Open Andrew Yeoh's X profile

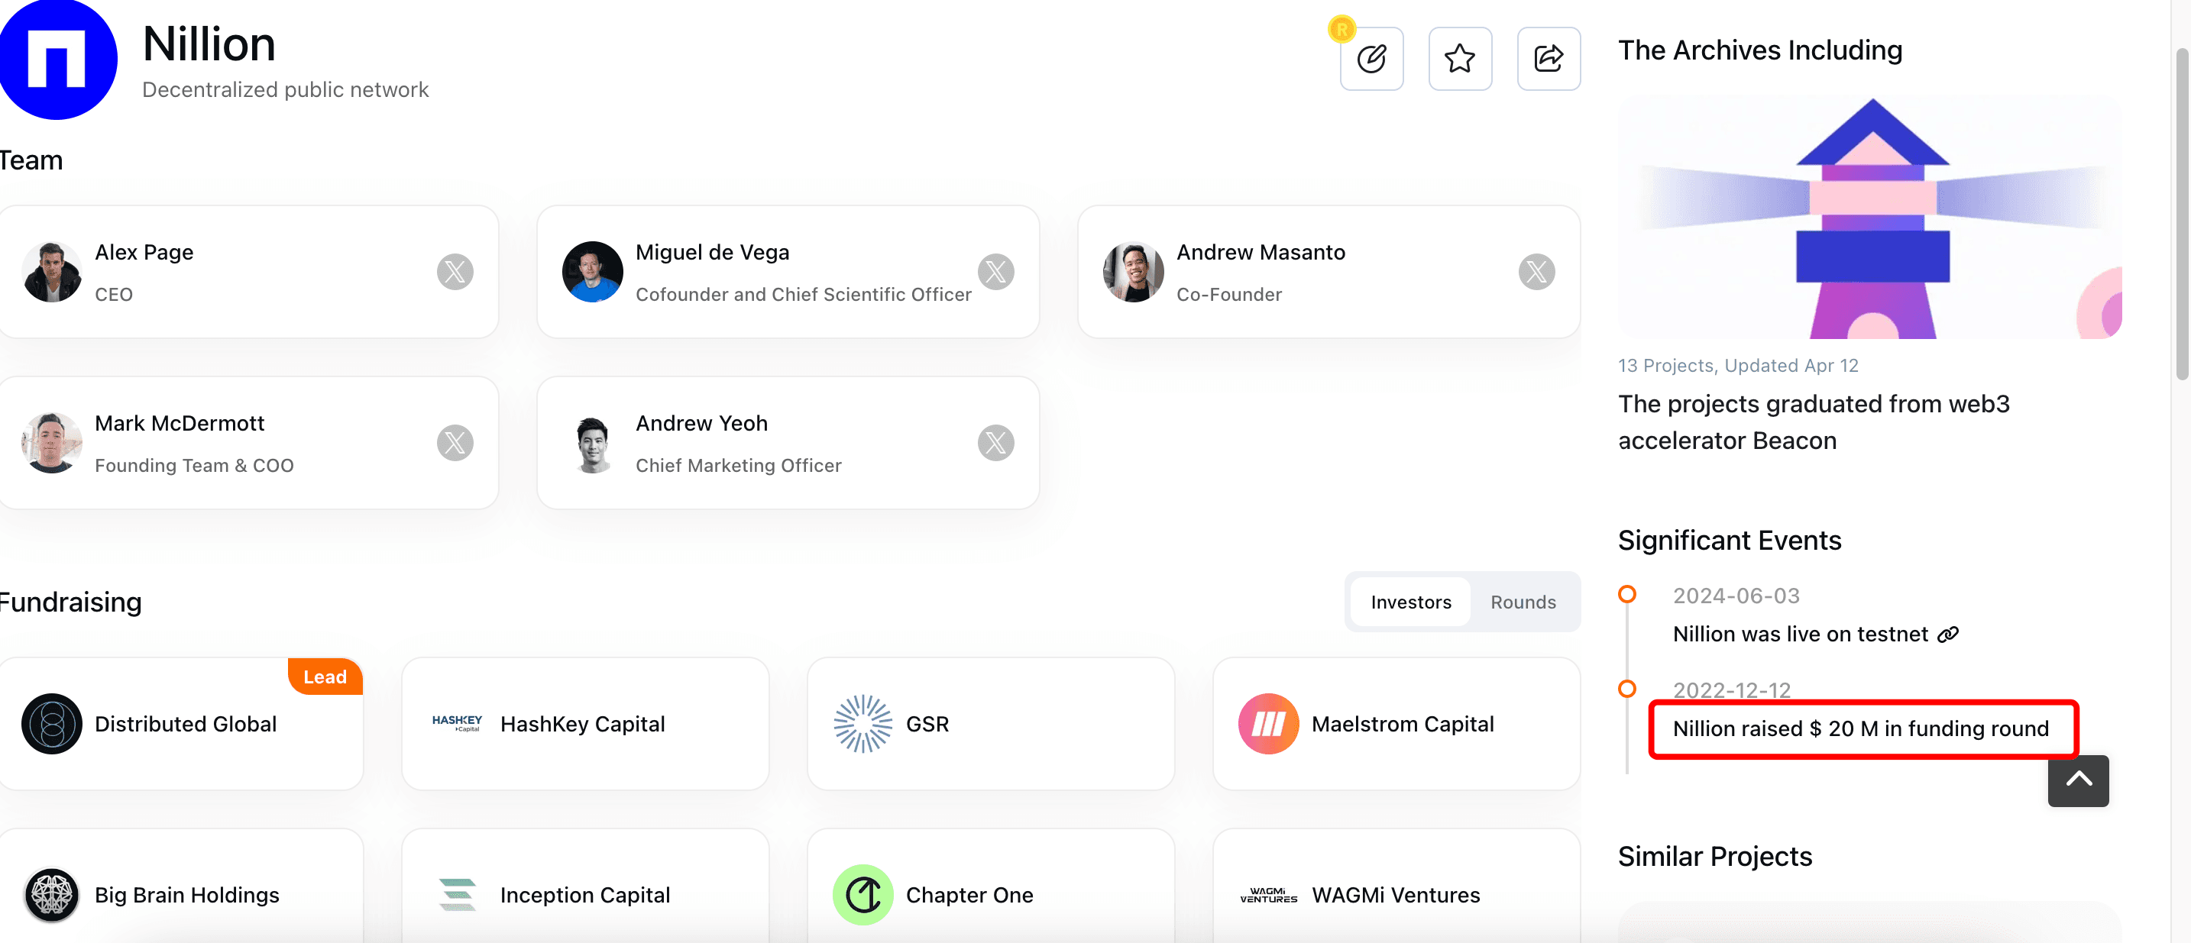995,443
